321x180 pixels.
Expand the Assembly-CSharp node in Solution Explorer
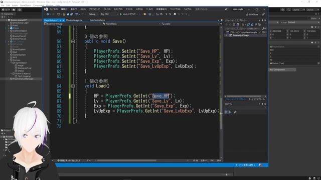click(x=226, y=35)
